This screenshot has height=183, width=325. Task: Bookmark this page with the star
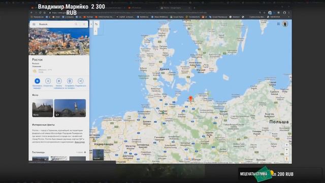pos(265,13)
